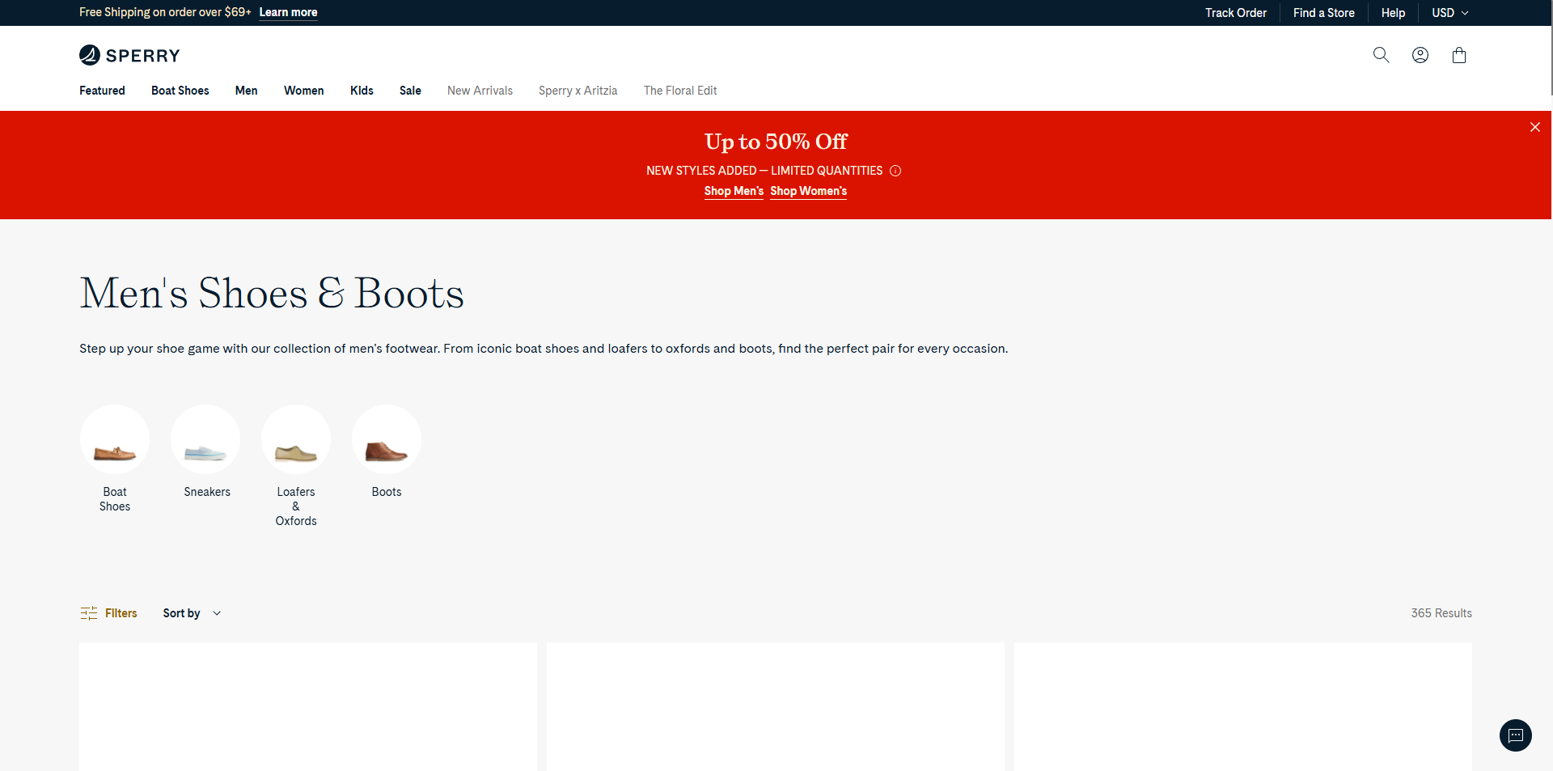The height and width of the screenshot is (771, 1553).
Task: Open the search magnifier icon
Action: coord(1382,55)
